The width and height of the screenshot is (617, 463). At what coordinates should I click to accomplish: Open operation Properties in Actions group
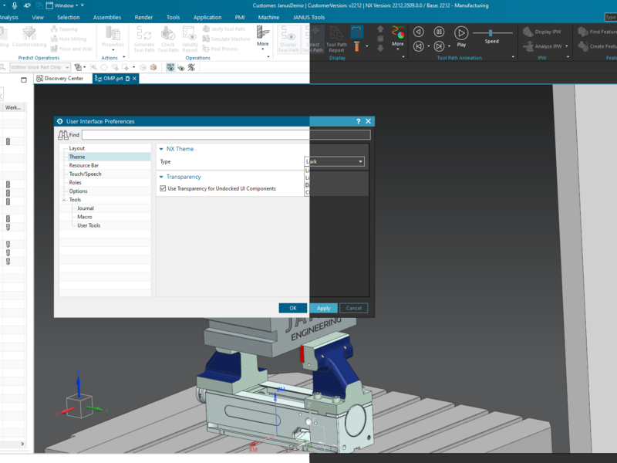pos(113,36)
